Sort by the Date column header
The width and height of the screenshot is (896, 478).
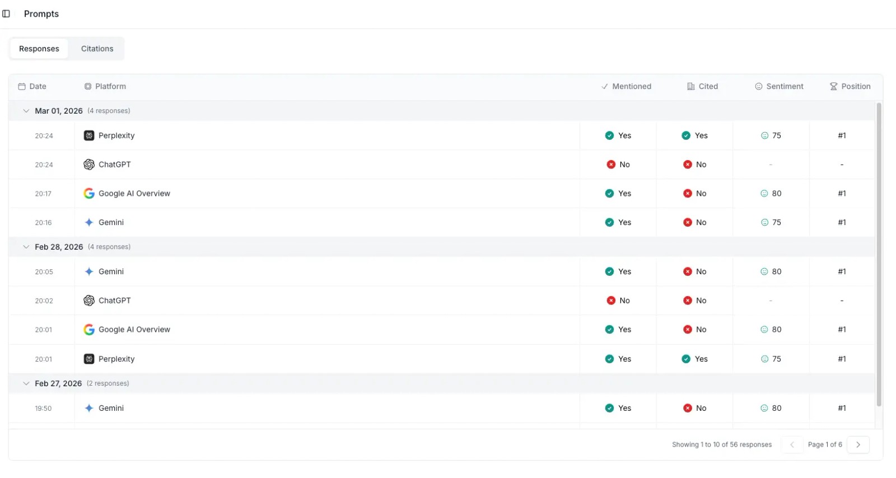(32, 86)
